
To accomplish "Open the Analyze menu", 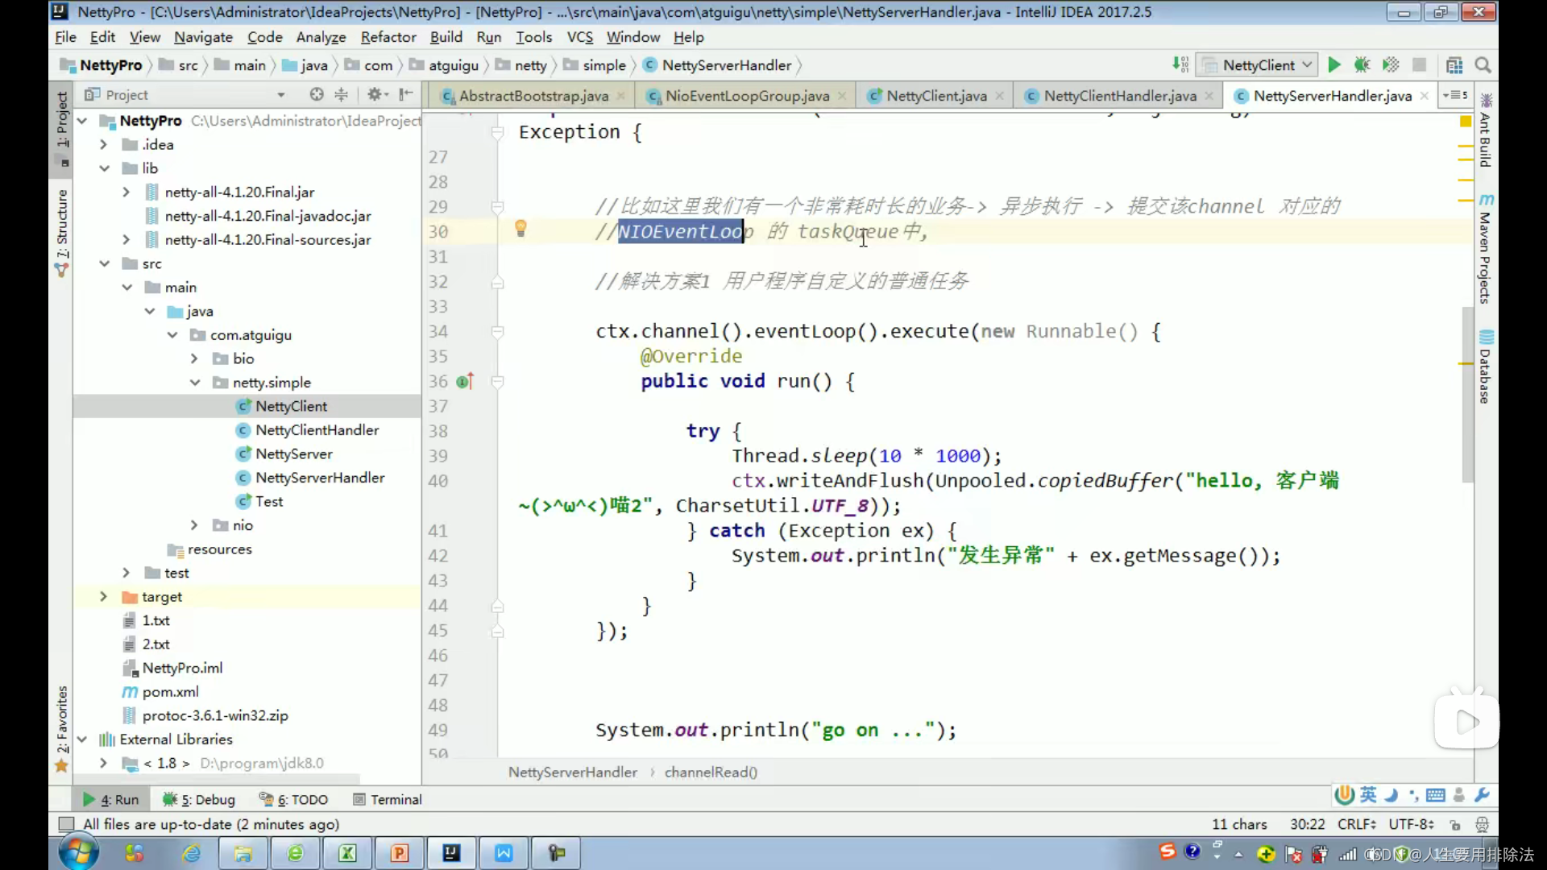I will pos(321,37).
